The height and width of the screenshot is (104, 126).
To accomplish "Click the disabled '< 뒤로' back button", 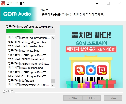I will pyautogui.click(x=72, y=98).
